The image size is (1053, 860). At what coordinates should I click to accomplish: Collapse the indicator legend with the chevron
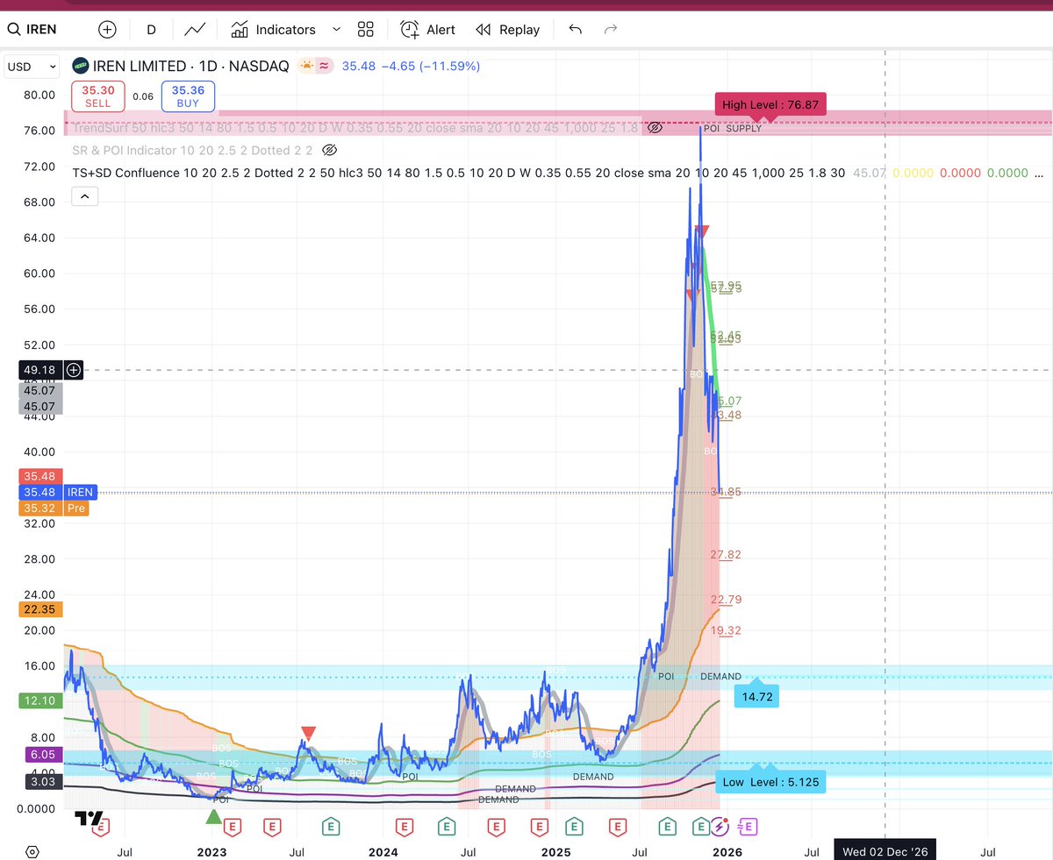[x=85, y=197]
